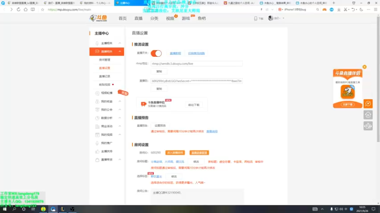Bookmark page with the star icon
The image size is (380, 213).
(42, 9)
